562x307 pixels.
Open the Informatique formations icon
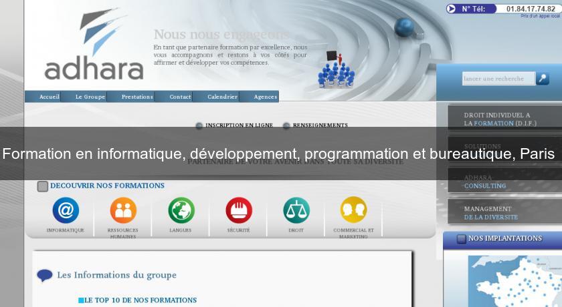[66, 210]
